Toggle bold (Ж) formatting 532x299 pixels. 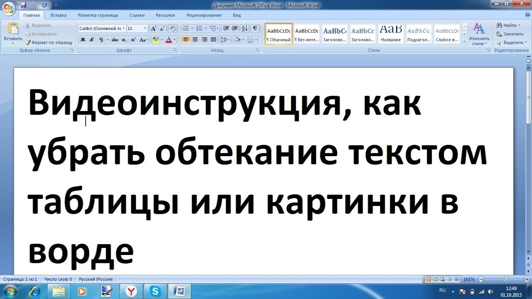(82, 40)
